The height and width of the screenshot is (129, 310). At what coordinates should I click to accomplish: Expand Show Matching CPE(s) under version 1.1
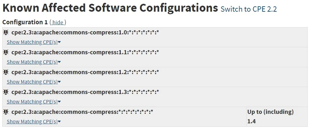tap(33, 62)
